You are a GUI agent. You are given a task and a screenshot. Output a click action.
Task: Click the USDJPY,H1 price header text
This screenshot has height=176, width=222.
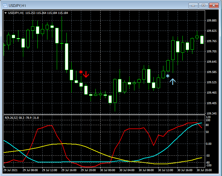[38, 13]
